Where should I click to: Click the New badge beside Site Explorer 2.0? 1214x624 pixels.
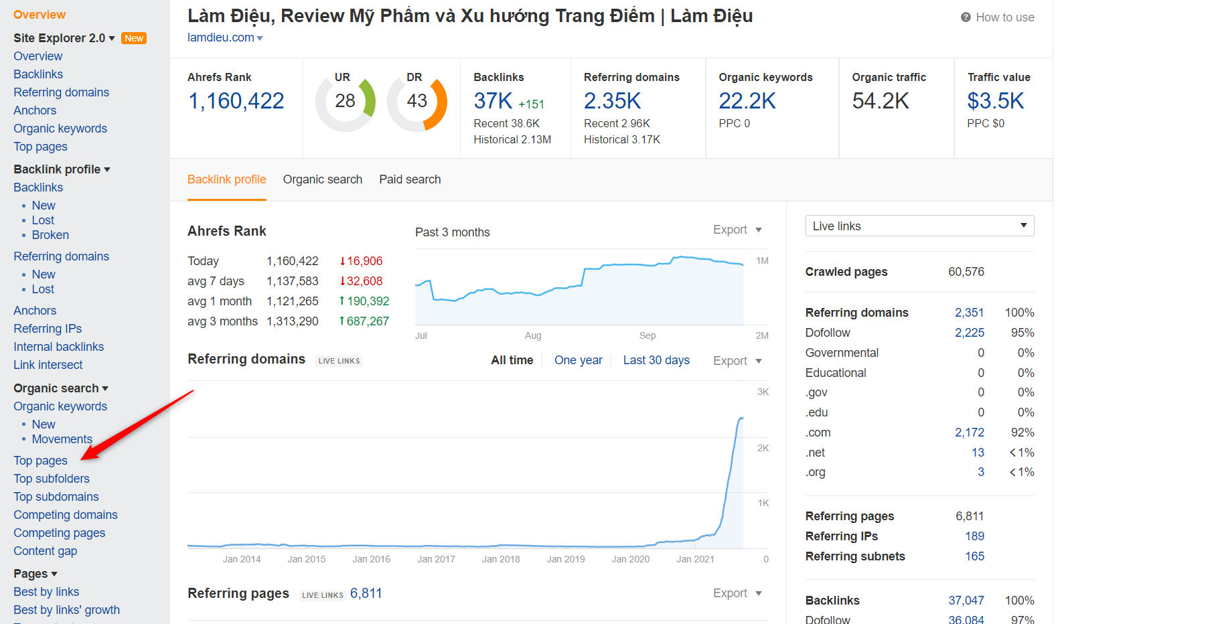point(134,38)
